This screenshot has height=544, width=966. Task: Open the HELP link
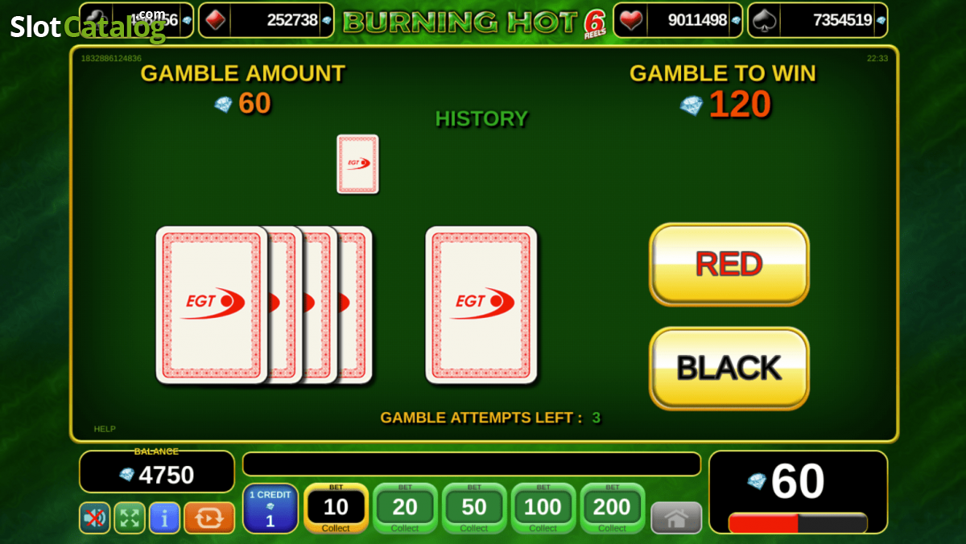[105, 429]
